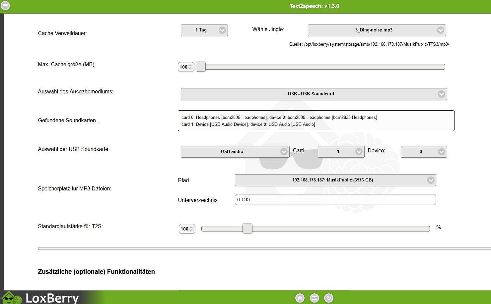The width and height of the screenshot is (491, 304).
Task: Click the home icon in footer
Action: click(300, 298)
